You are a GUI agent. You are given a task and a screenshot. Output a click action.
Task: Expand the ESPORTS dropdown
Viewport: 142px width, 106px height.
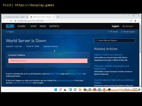[55, 26]
